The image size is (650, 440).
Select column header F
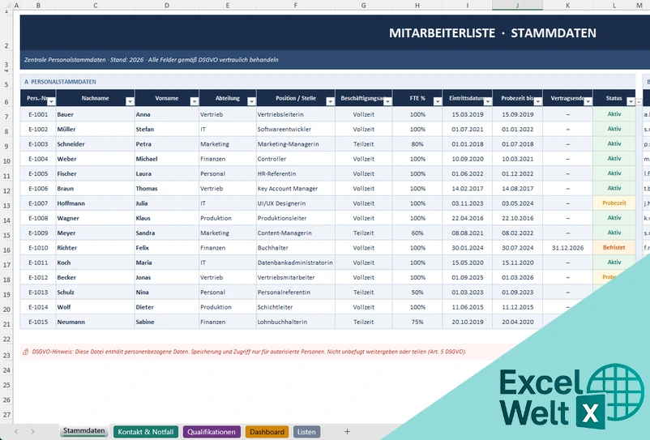[x=296, y=5]
